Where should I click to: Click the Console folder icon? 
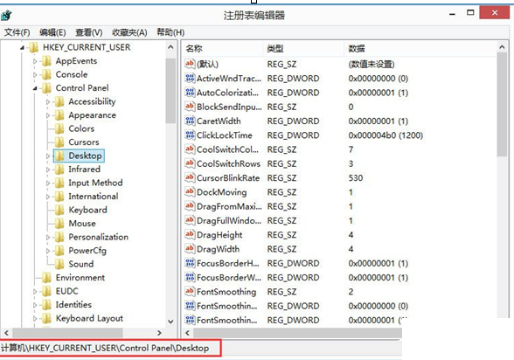pos(46,74)
